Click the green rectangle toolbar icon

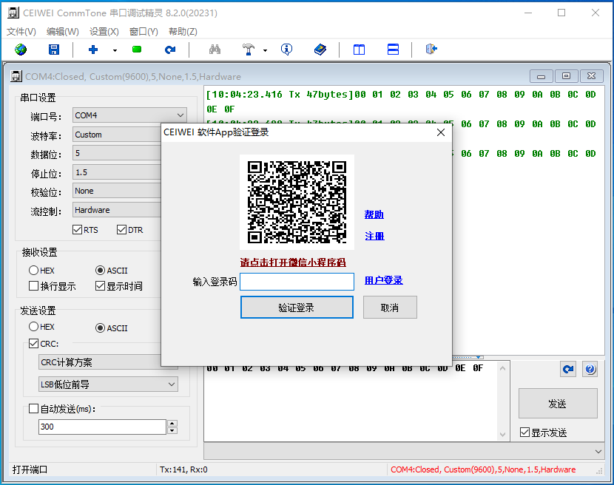pyautogui.click(x=137, y=50)
